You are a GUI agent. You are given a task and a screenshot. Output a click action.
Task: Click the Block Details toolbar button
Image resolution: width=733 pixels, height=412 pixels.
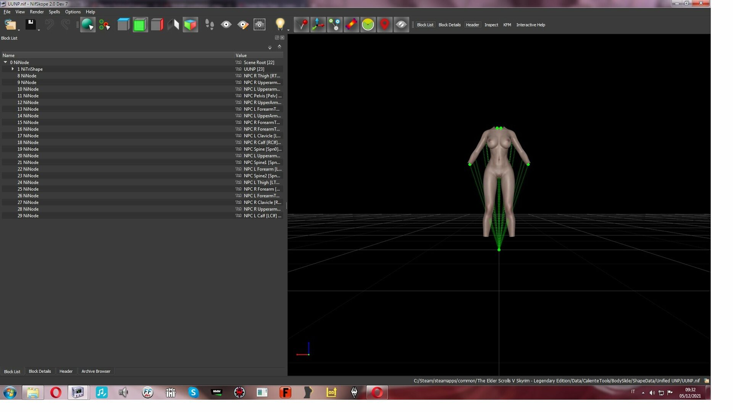(x=449, y=25)
